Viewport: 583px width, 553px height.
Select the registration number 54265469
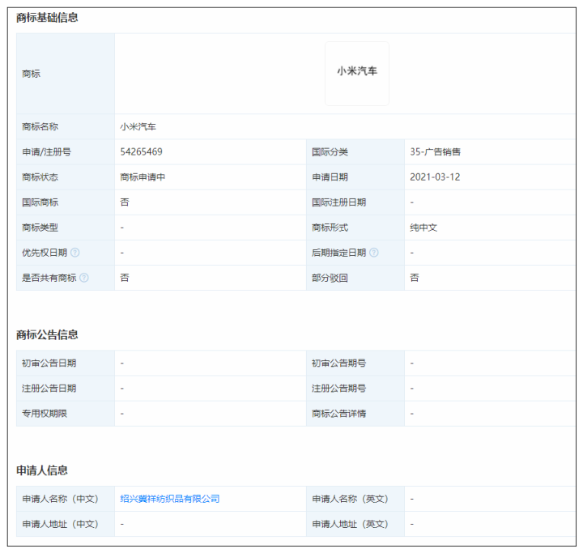pyautogui.click(x=142, y=152)
